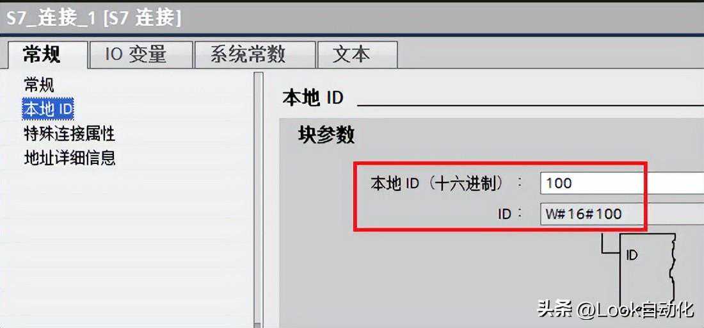Viewport: 704px width, 328px height.
Task: Select 常规 in the navigation tree
Action: coord(38,85)
